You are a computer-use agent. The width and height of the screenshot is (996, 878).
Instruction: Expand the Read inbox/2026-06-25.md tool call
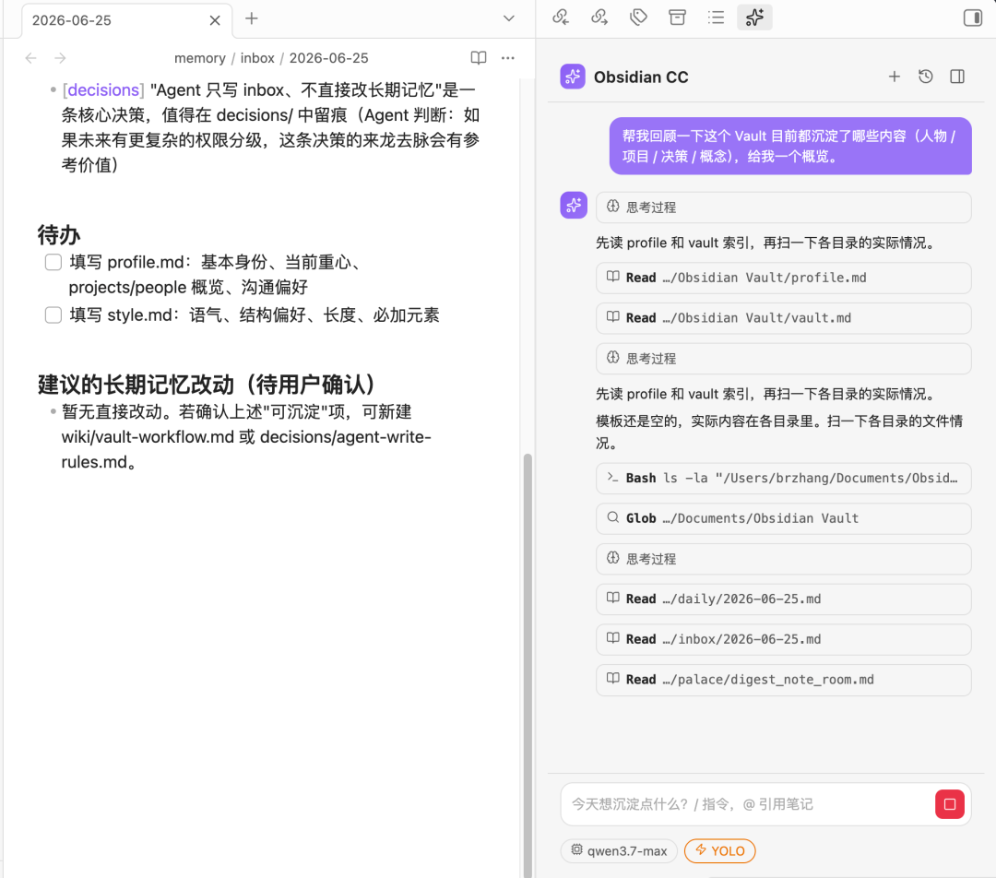click(x=783, y=639)
